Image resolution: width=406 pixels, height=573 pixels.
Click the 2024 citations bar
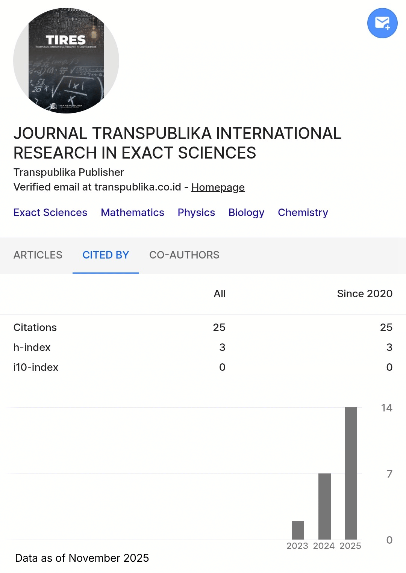click(324, 506)
